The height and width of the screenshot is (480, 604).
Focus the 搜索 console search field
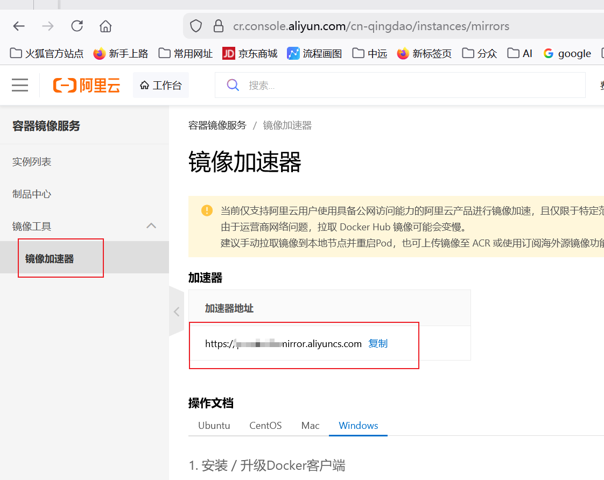400,85
